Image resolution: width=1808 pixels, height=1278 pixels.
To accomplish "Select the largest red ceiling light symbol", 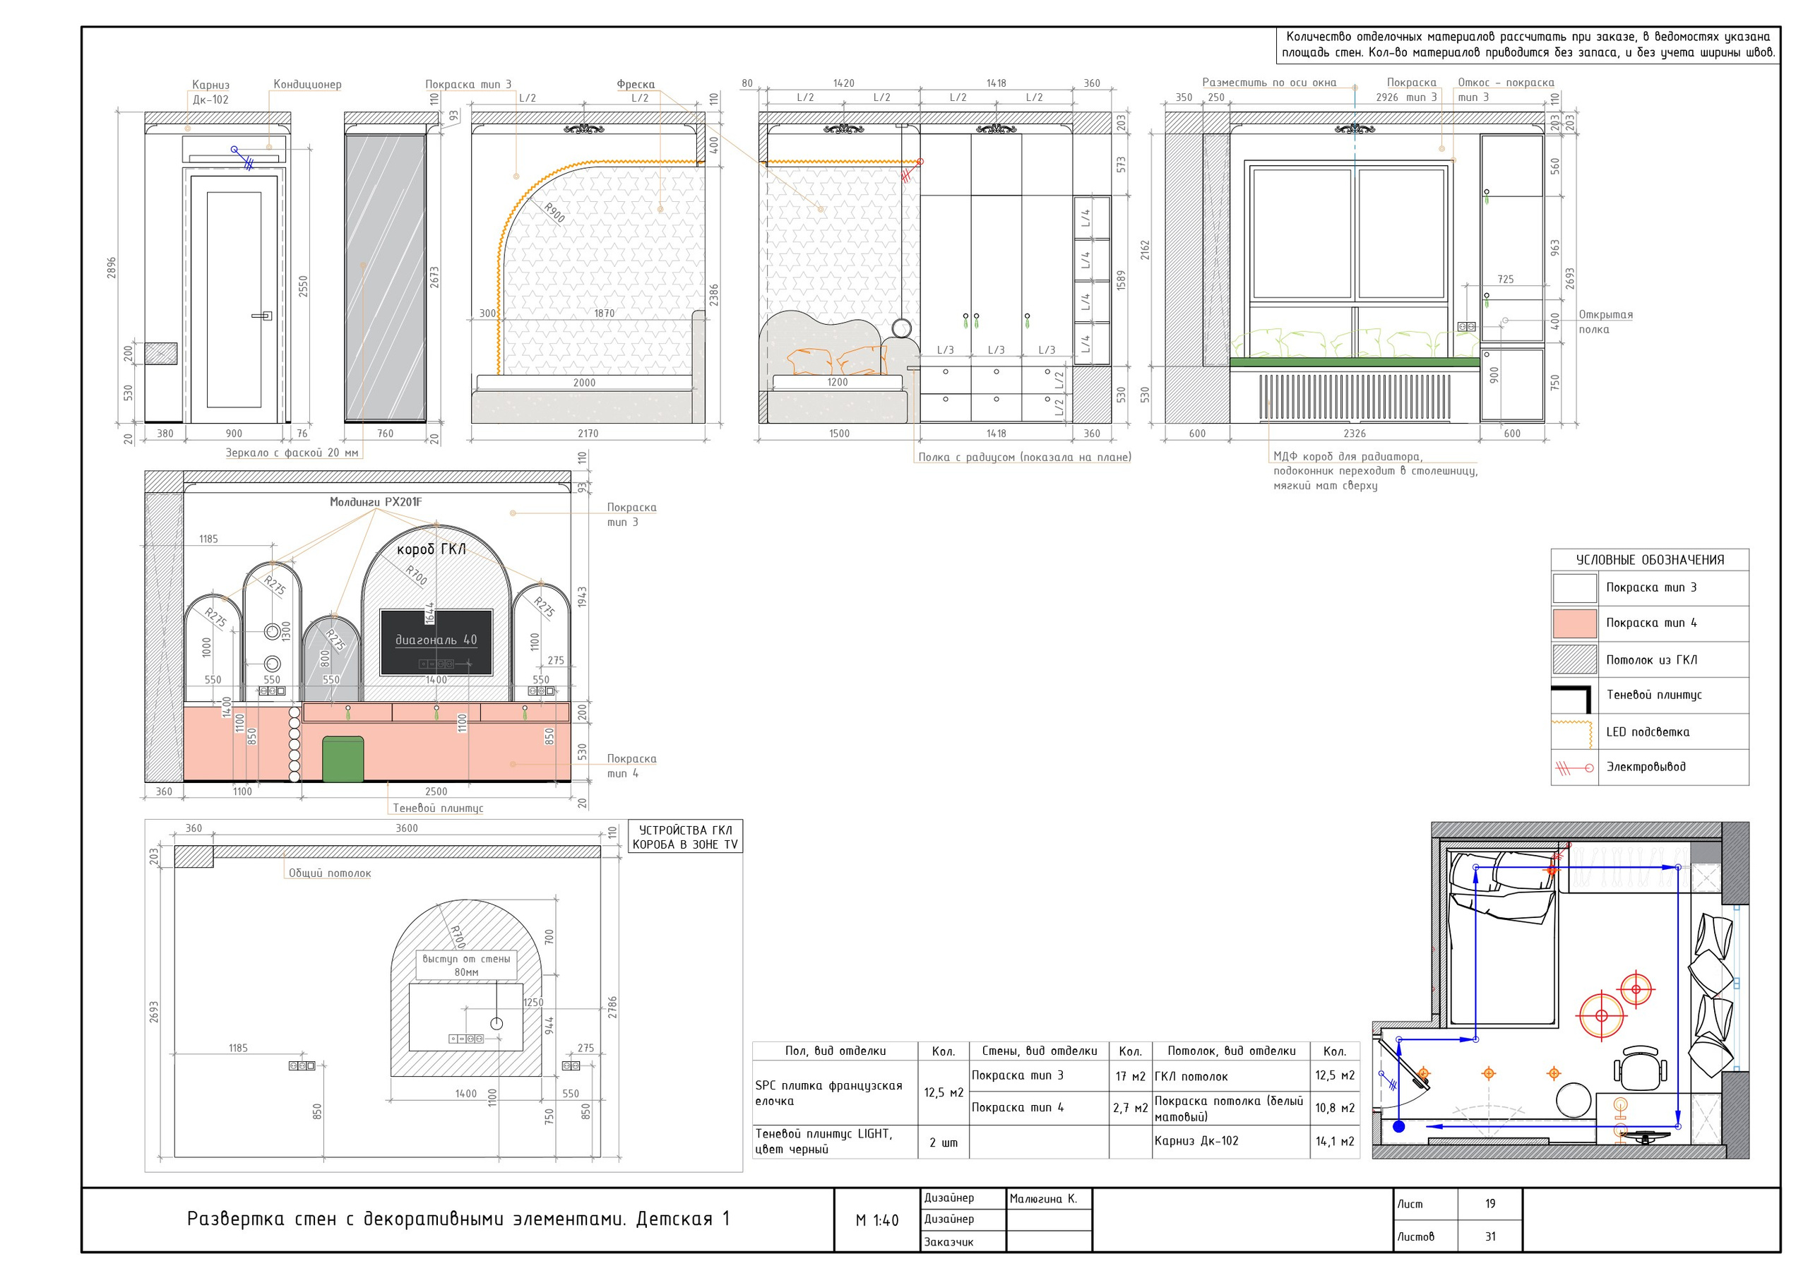I will coord(1601,1016).
